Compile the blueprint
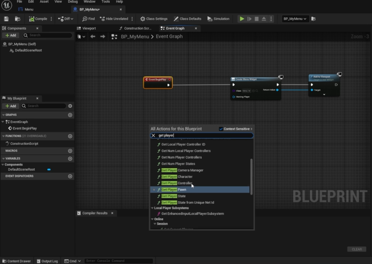This screenshot has height=264, width=372. click(x=38, y=19)
